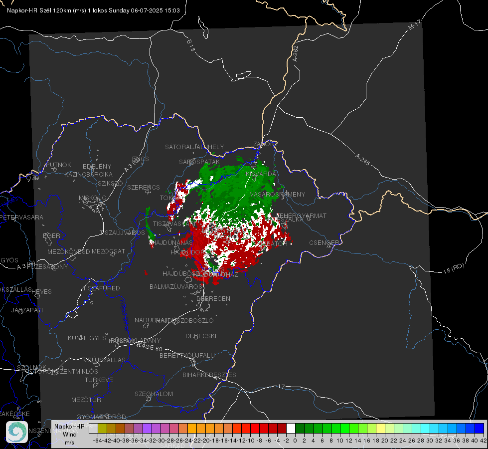Click the MISKOLC city label
The image size is (488, 449).
click(x=92, y=198)
